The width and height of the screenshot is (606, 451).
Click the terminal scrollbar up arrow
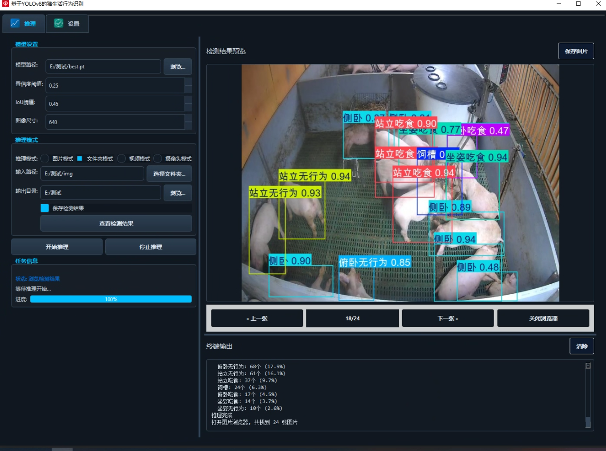click(x=588, y=366)
